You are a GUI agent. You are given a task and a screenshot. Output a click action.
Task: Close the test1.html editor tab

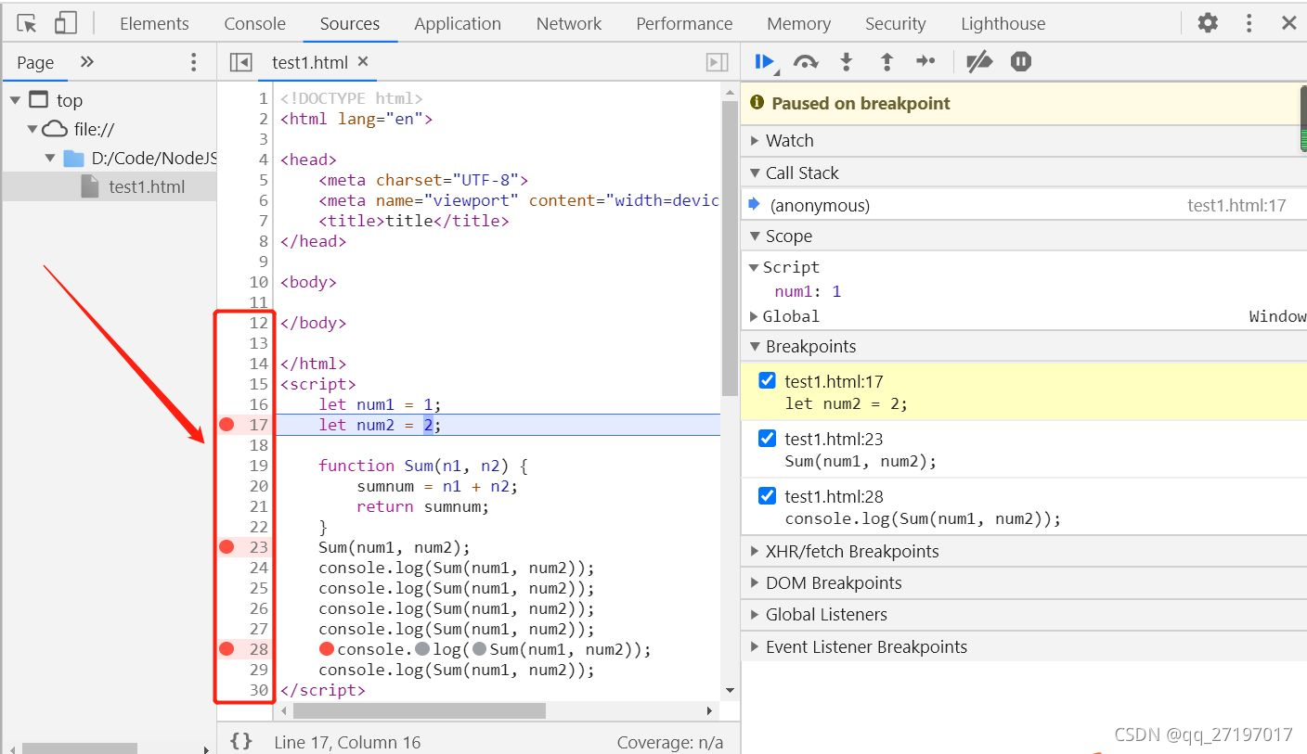(x=363, y=61)
